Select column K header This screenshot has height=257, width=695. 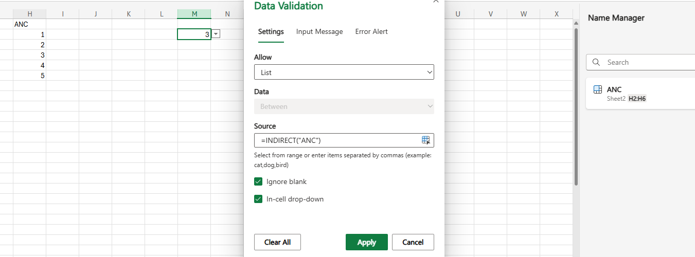[x=129, y=14]
